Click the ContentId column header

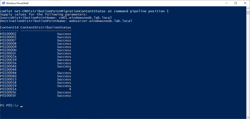(9, 27)
